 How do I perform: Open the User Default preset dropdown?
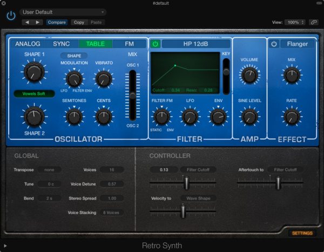63,12
